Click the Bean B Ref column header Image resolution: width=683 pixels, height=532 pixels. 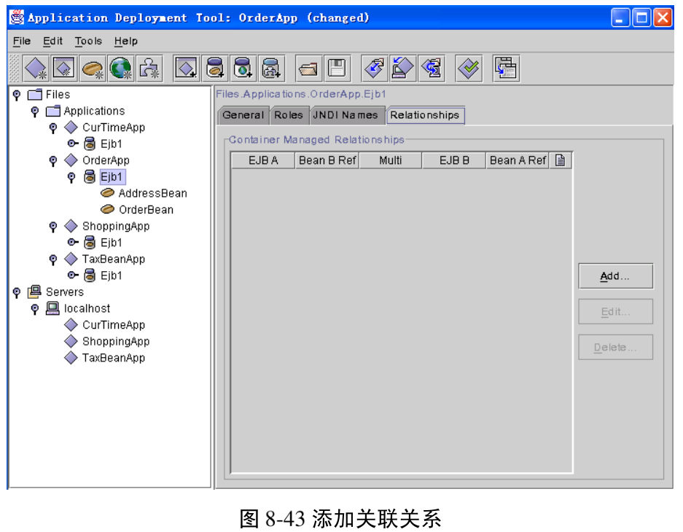(x=327, y=160)
